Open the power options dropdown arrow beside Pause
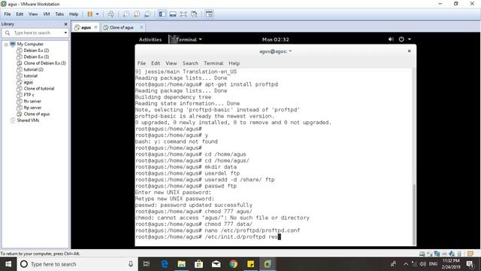This screenshot has height=271, width=481. click(x=97, y=14)
